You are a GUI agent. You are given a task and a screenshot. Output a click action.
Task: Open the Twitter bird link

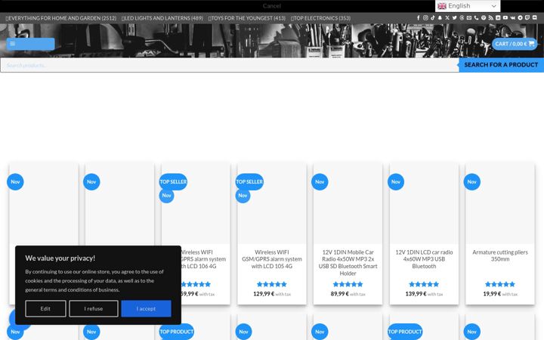455,17
